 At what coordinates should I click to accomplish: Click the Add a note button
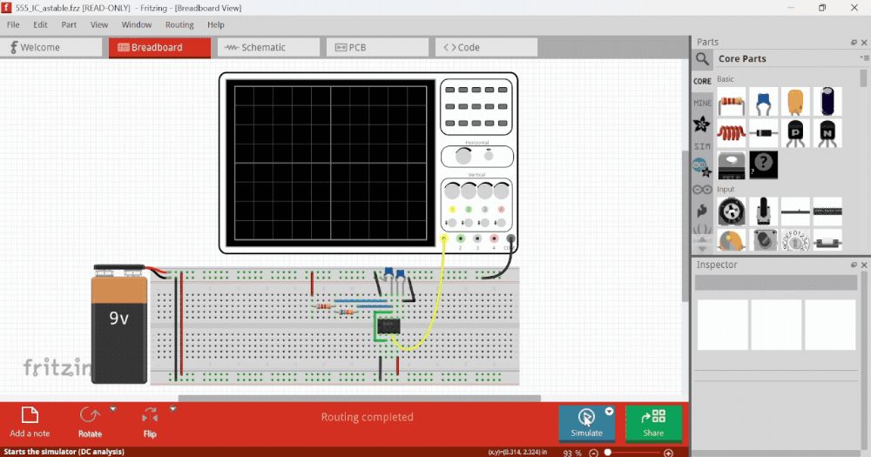coord(30,422)
